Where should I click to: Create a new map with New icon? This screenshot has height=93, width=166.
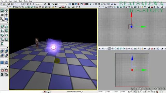1,4
